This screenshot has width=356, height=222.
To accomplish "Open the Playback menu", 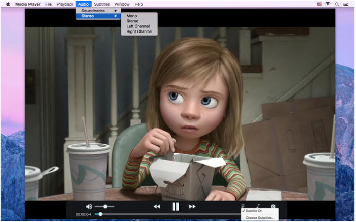I will coord(65,4).
